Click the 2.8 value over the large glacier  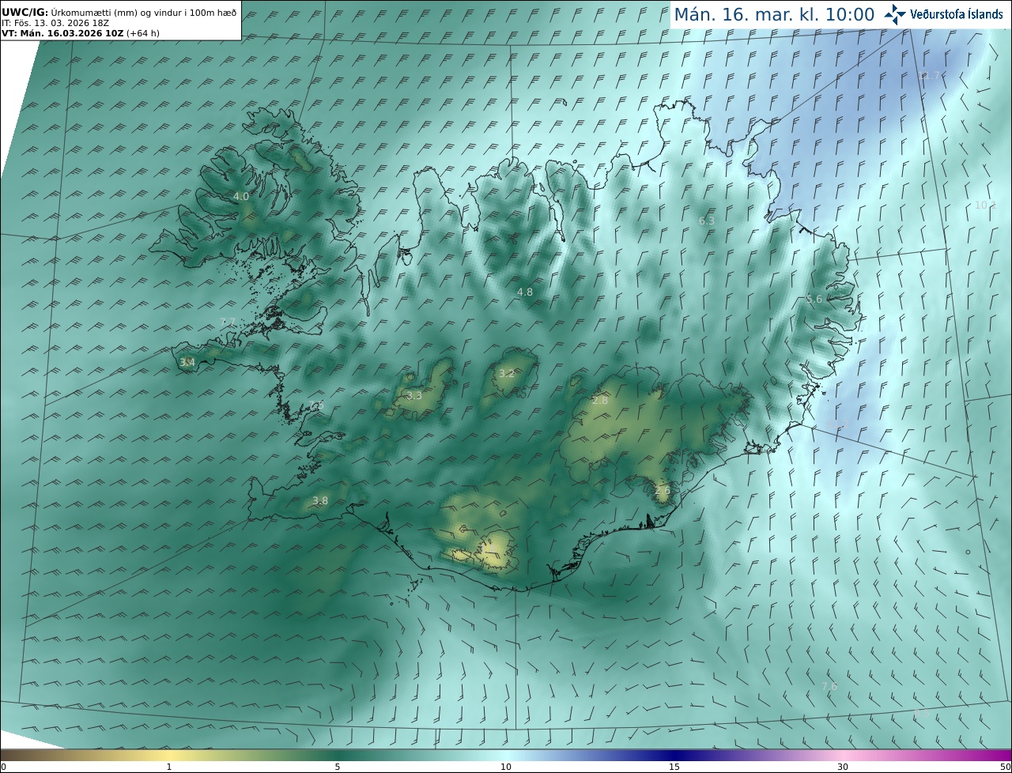click(x=600, y=400)
